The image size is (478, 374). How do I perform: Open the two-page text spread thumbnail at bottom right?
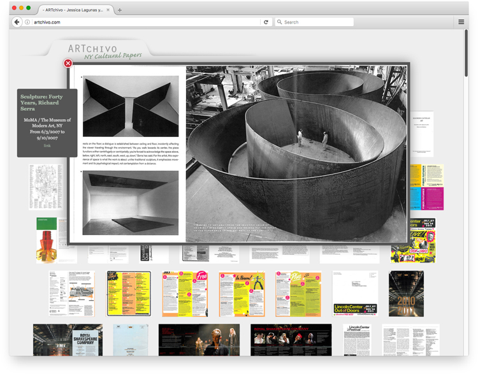click(410, 340)
